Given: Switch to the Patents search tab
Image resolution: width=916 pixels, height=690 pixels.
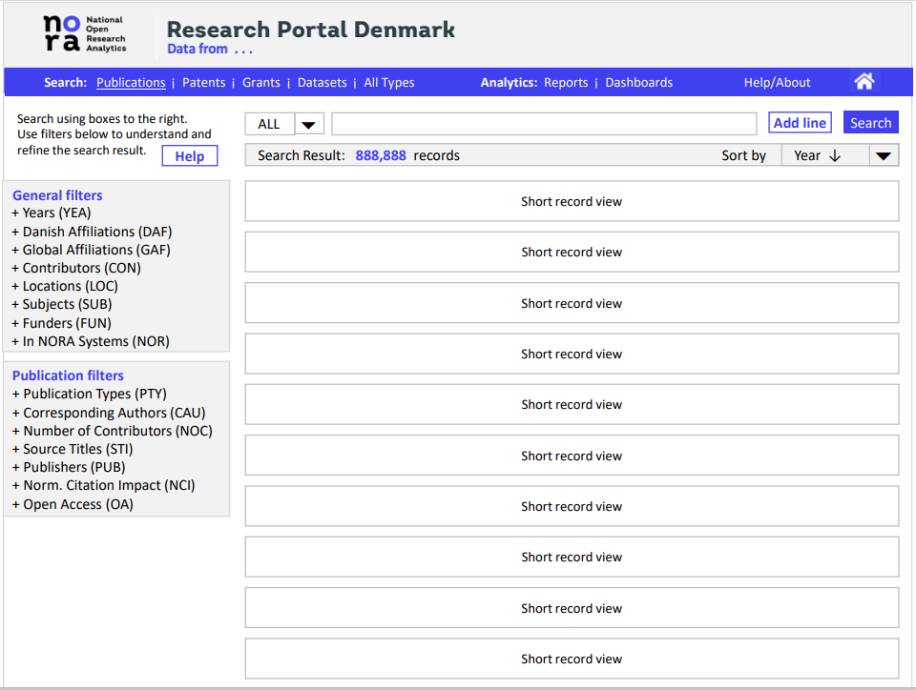Looking at the screenshot, I should (203, 83).
